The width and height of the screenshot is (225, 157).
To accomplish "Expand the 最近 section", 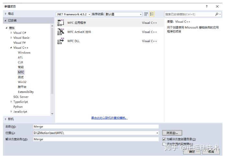I will pyautogui.click(x=6, y=14).
